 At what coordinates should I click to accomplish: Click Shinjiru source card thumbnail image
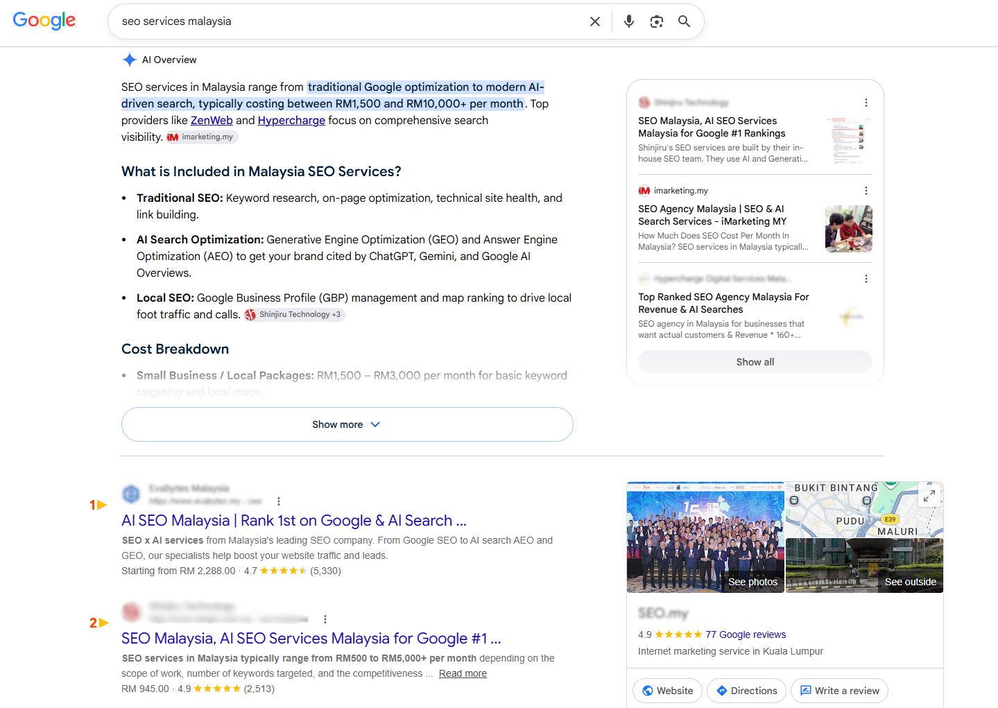849,141
